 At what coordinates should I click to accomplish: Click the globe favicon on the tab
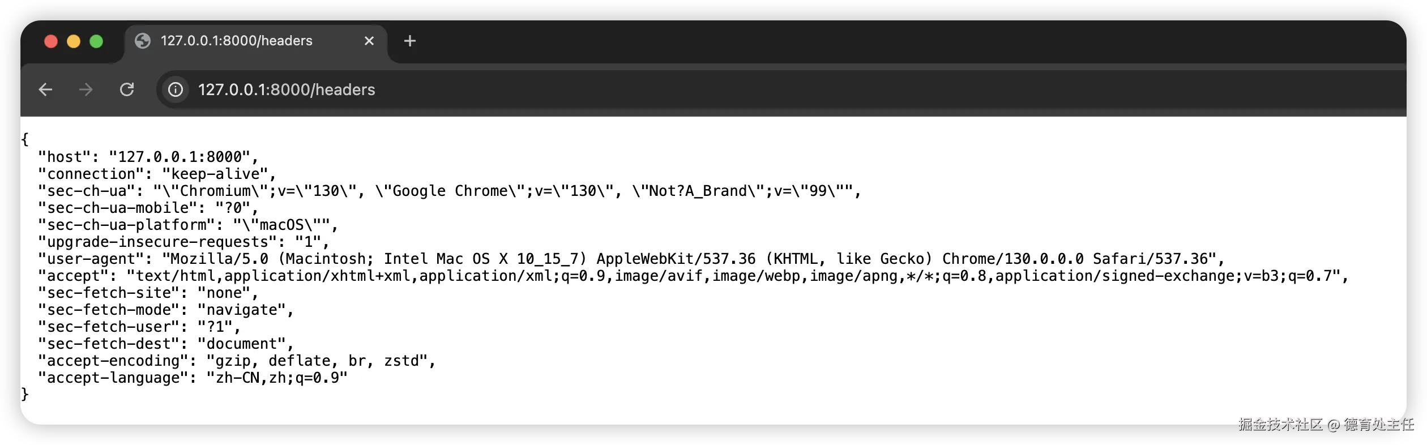pos(143,41)
